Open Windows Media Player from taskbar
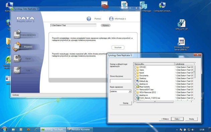 [21, 130]
